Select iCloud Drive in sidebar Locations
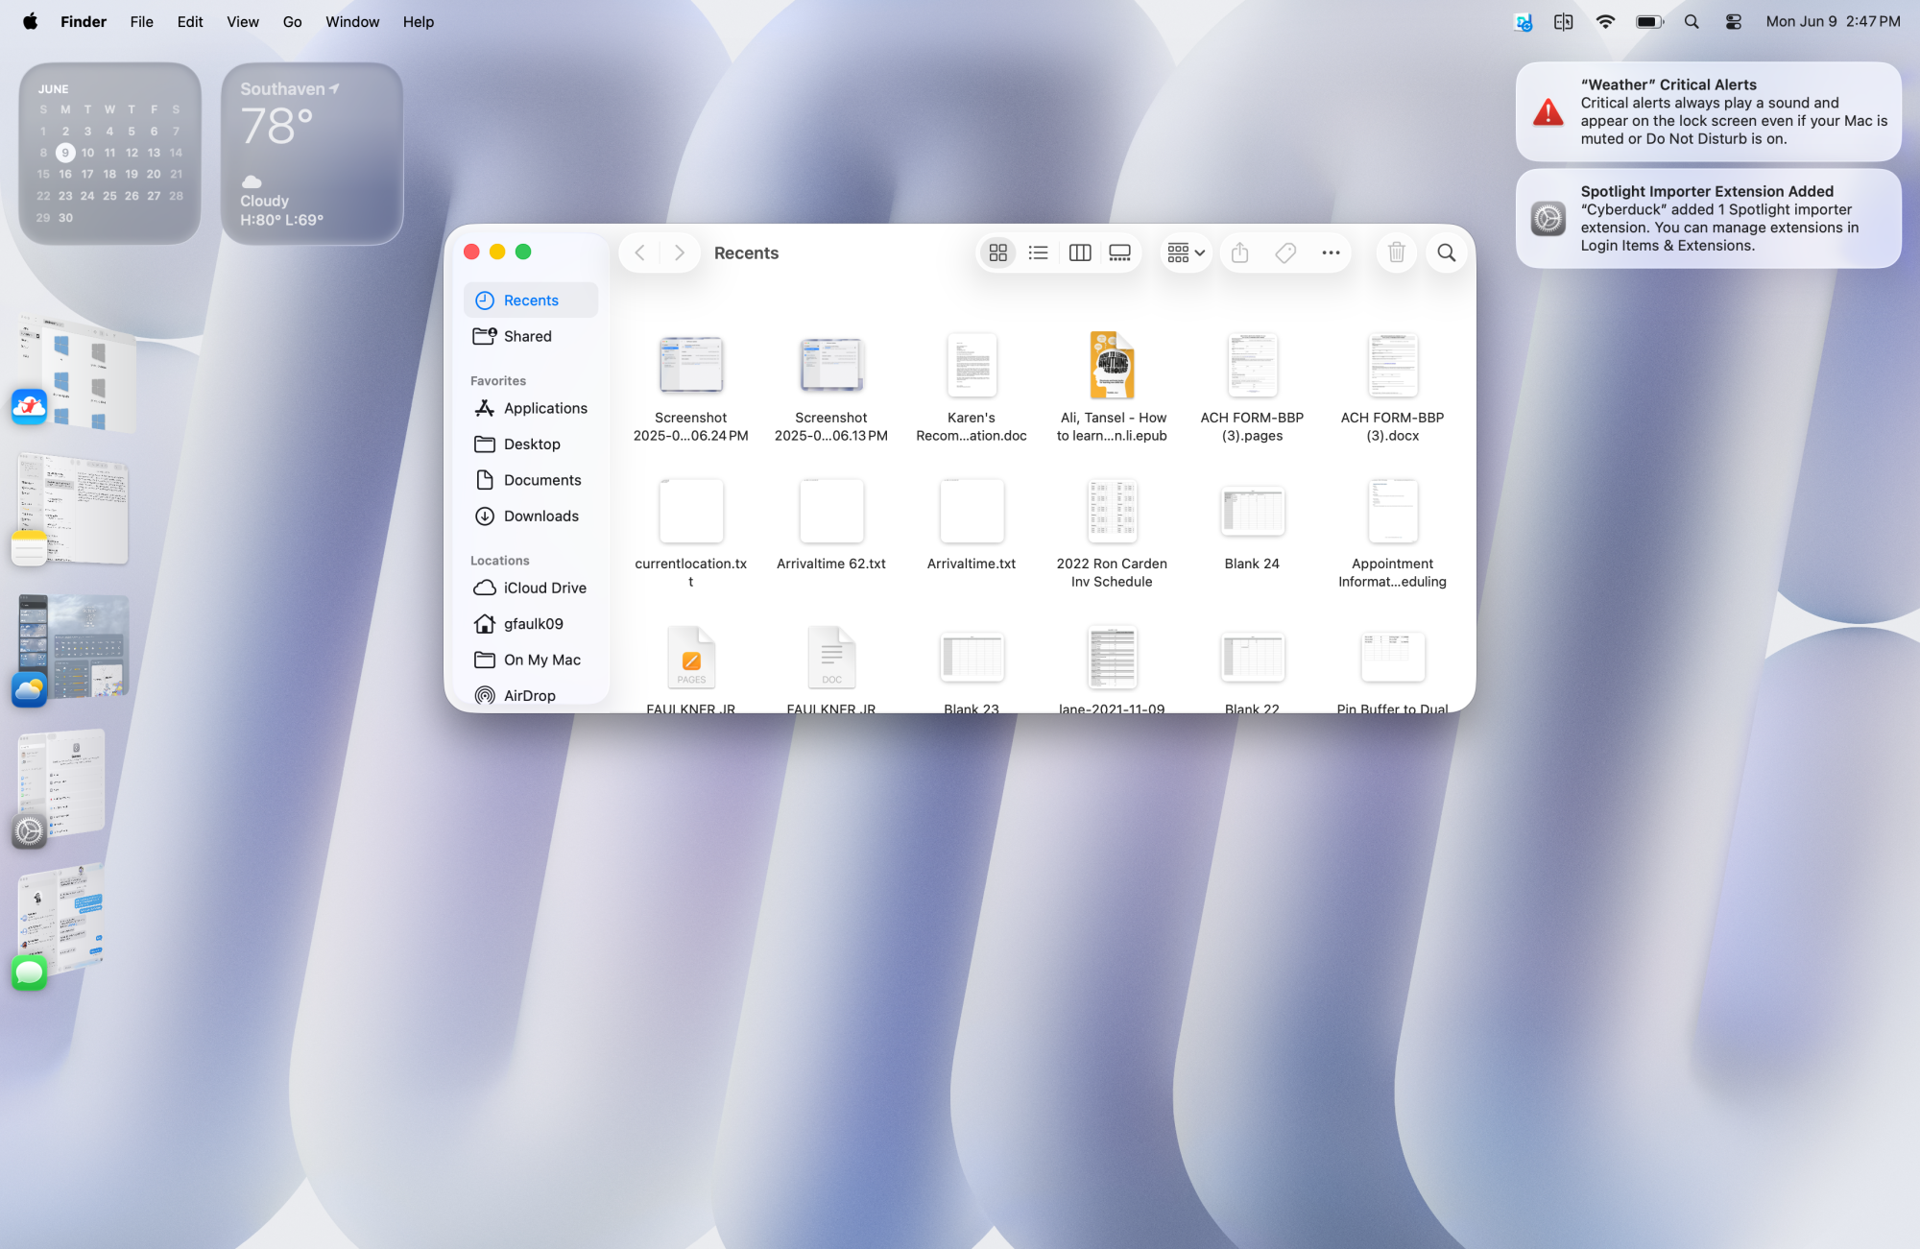Image resolution: width=1920 pixels, height=1249 pixels. click(x=544, y=588)
